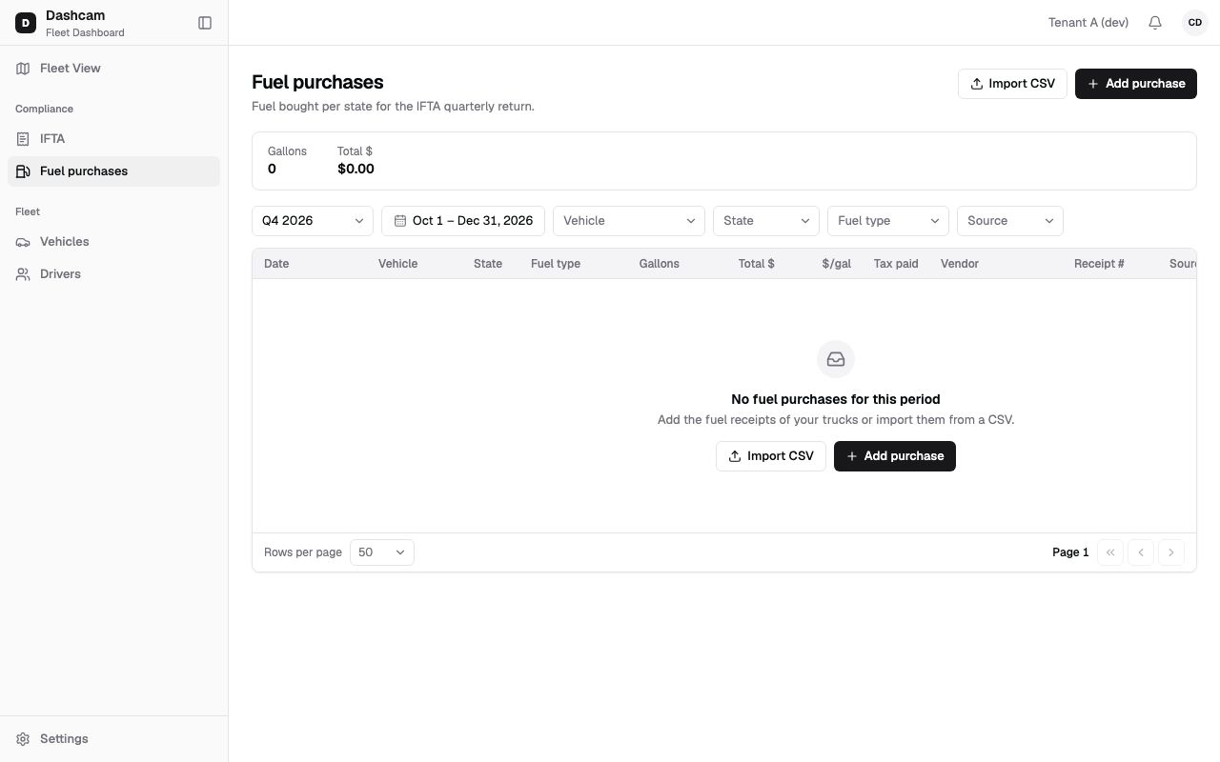This screenshot has height=762, width=1220.
Task: Click the $/gal column header
Action: coord(837,264)
